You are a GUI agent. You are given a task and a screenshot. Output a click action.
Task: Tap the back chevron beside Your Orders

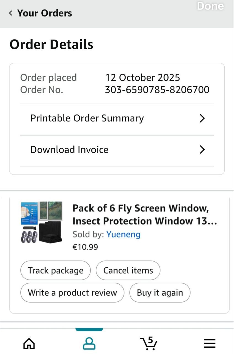click(x=11, y=13)
